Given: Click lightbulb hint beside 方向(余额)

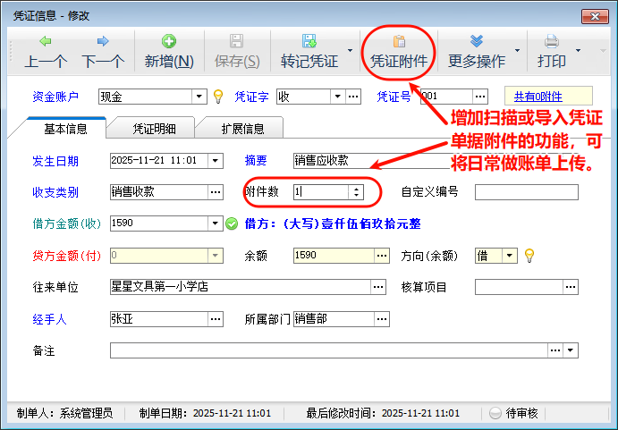Looking at the screenshot, I should pyautogui.click(x=529, y=256).
